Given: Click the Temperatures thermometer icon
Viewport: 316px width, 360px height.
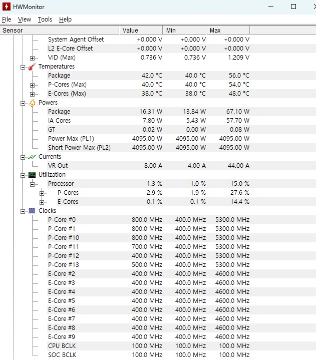Looking at the screenshot, I should pyautogui.click(x=32, y=67).
